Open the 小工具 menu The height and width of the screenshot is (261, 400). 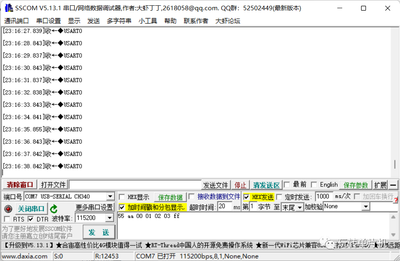(x=148, y=21)
